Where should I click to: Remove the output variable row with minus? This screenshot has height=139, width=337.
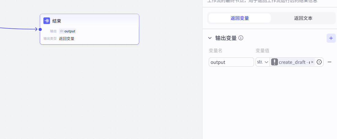(x=330, y=62)
